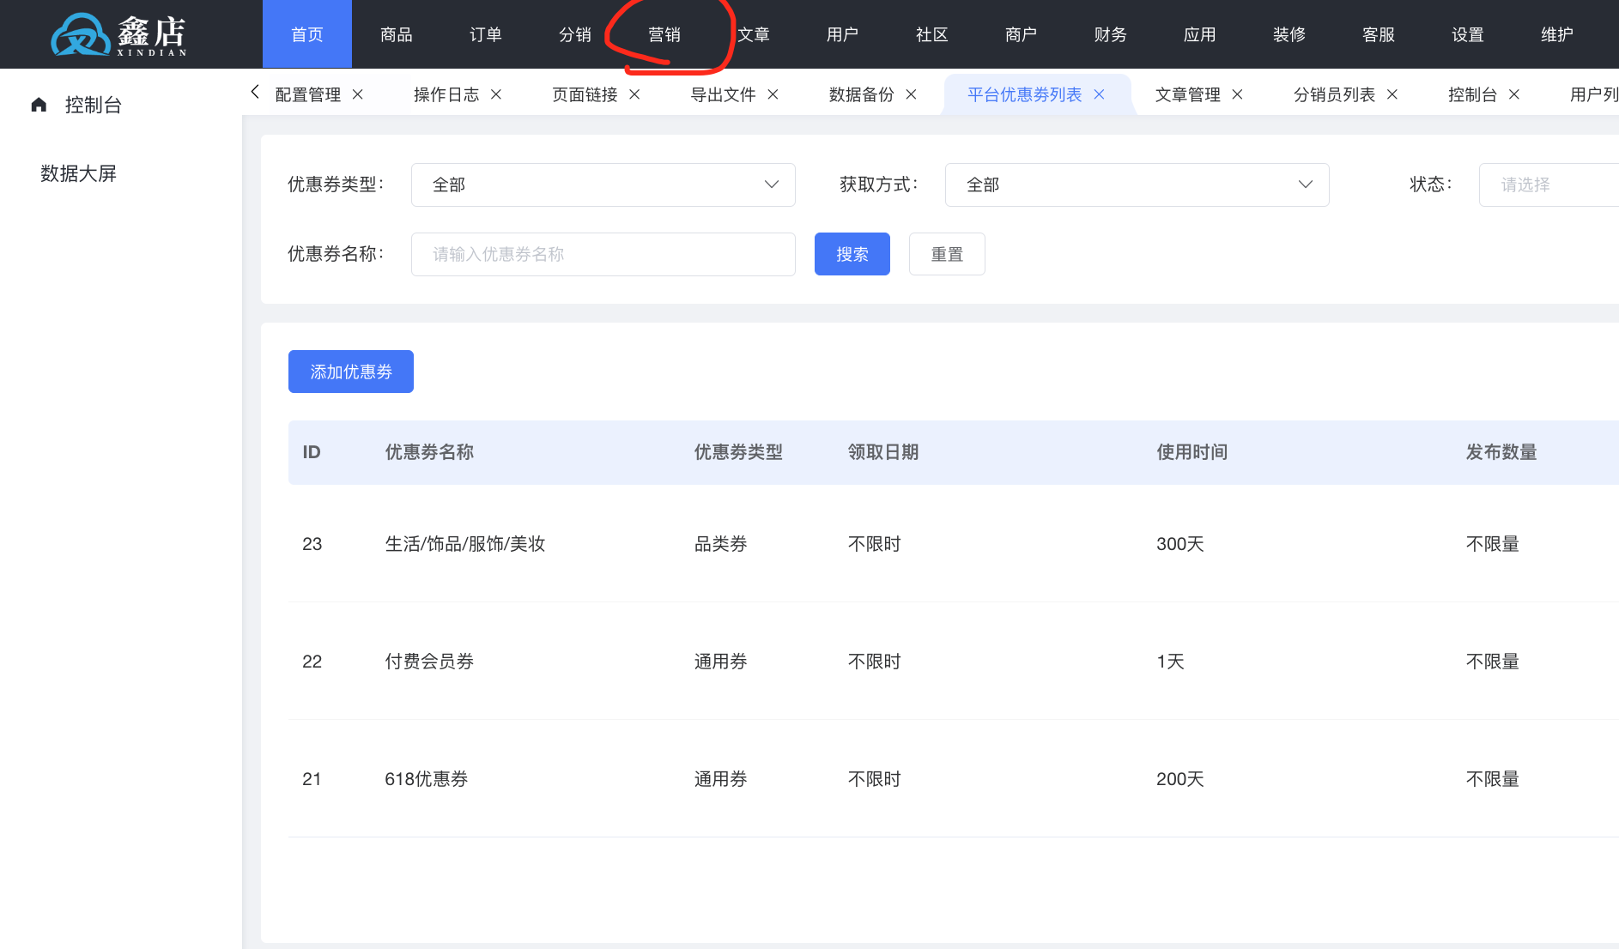Screen dimensions: 1619x949
Task: Click the 发布数量 column header
Action: coord(1501,452)
